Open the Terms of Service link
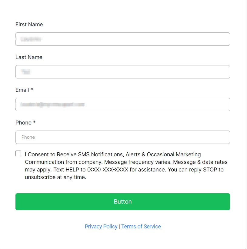The image size is (247, 249). 141,227
